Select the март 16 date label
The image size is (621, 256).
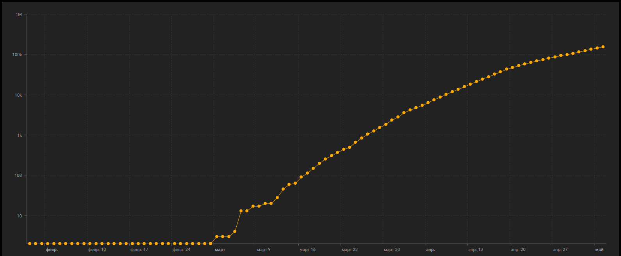tap(307, 250)
